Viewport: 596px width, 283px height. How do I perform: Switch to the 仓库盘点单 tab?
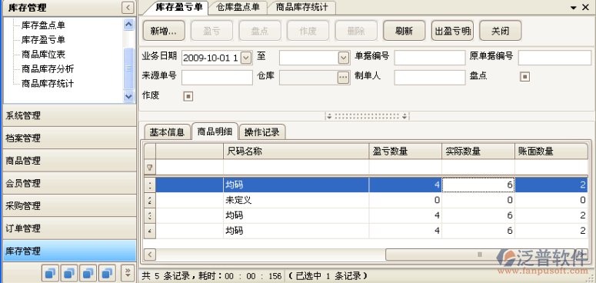point(238,7)
